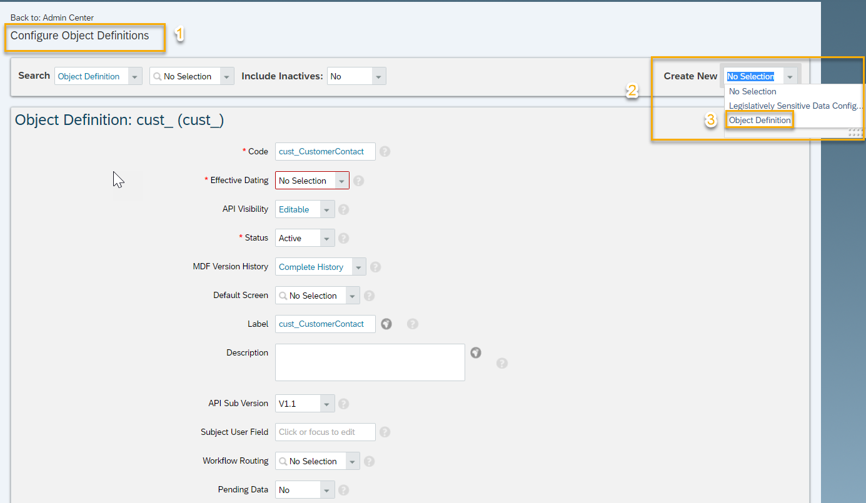
Task: Open help icon for Workflow Routing
Action: (x=369, y=461)
